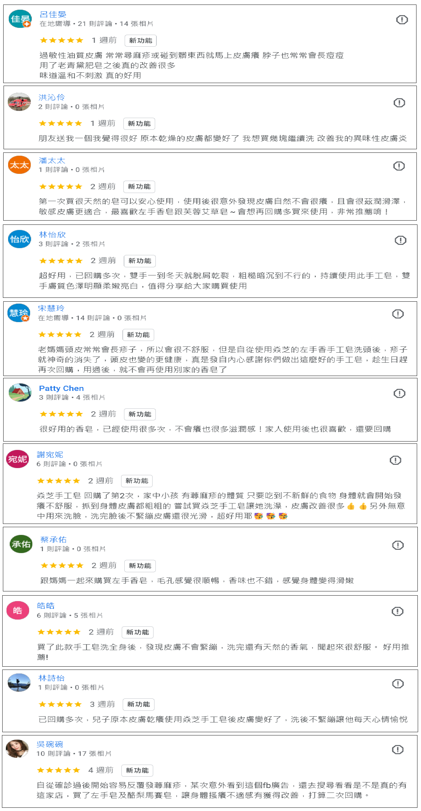The width and height of the screenshot is (421, 811).
Task: Click the 新功能 badge on 洪沁伶's review
Action: pyautogui.click(x=139, y=124)
